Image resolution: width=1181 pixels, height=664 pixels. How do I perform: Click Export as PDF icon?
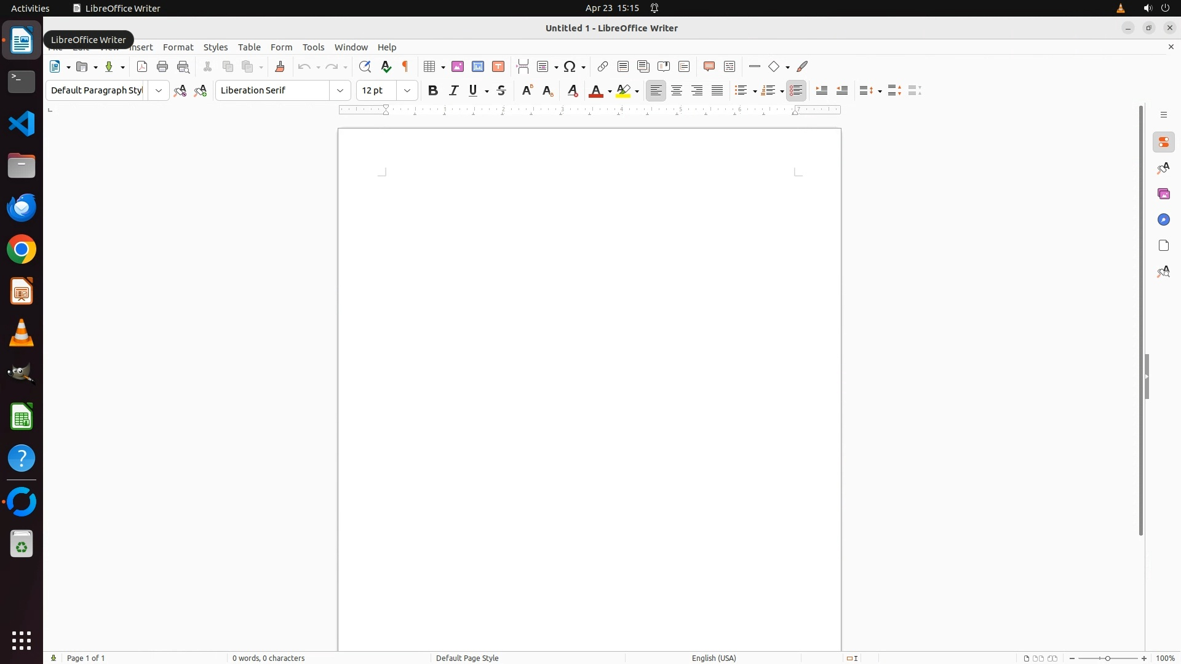pos(142,67)
